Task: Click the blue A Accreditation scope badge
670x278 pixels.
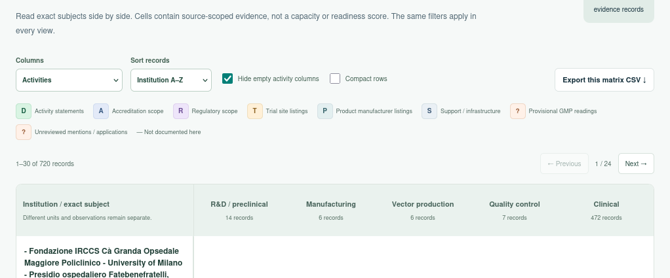Action: [x=101, y=111]
